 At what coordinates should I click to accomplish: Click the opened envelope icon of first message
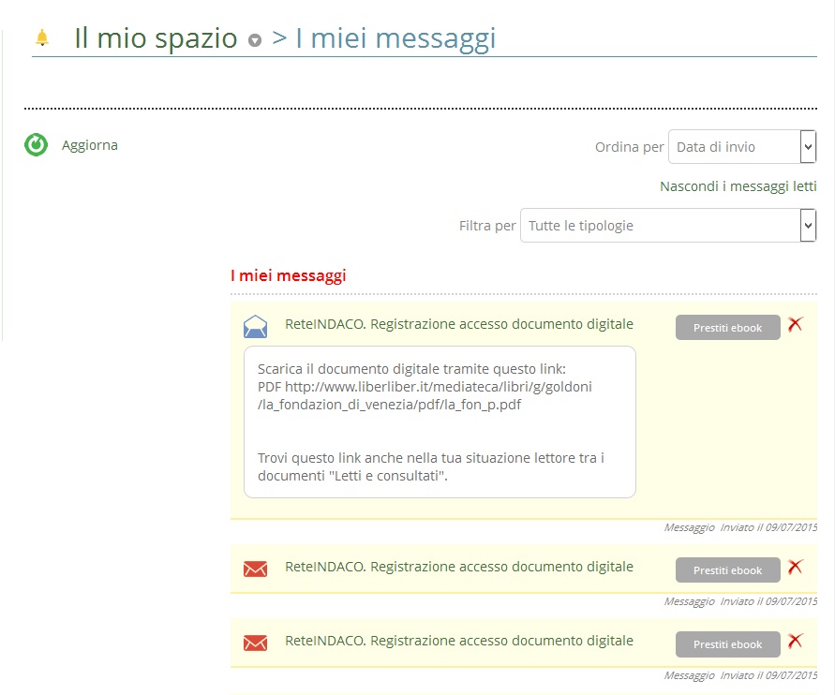[255, 326]
